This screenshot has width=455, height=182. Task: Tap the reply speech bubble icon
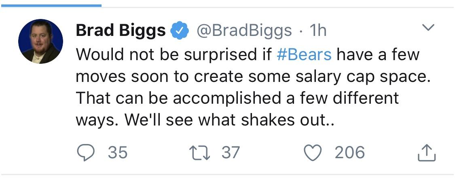86,153
